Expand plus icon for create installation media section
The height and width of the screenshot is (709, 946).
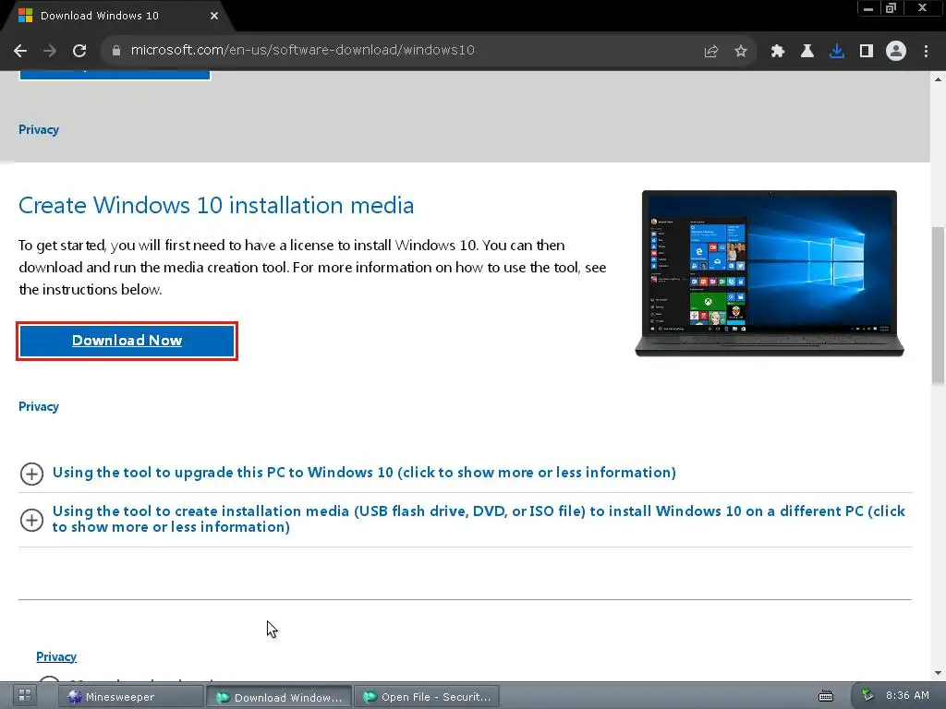(31, 521)
